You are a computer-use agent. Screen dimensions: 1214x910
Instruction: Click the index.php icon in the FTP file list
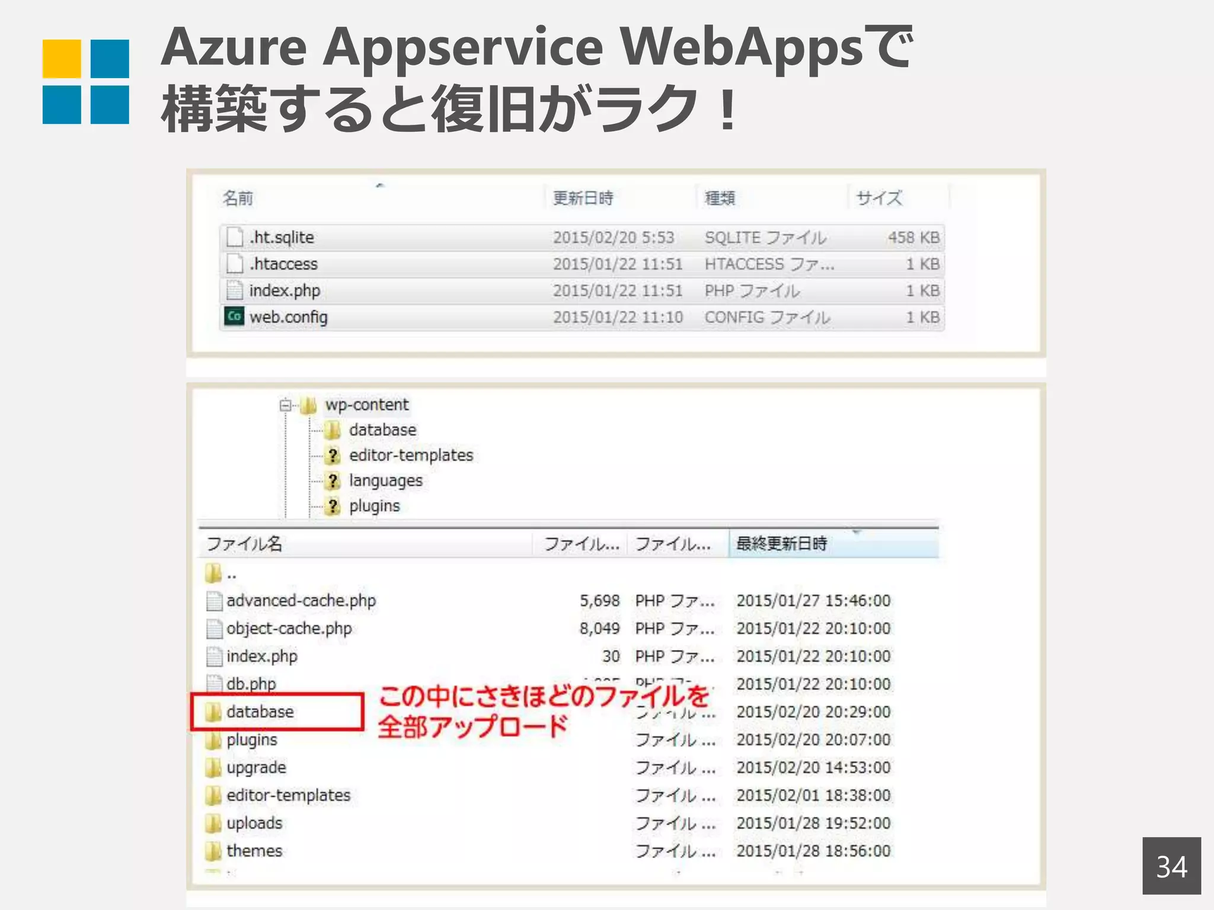tap(214, 656)
